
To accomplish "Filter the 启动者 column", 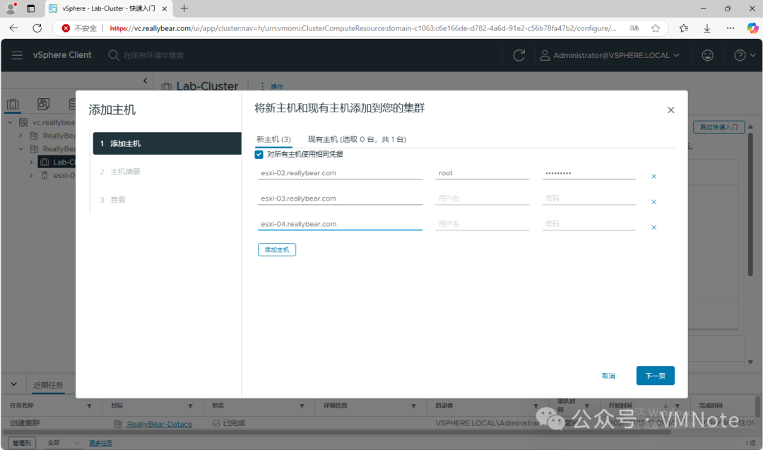I will (536, 405).
